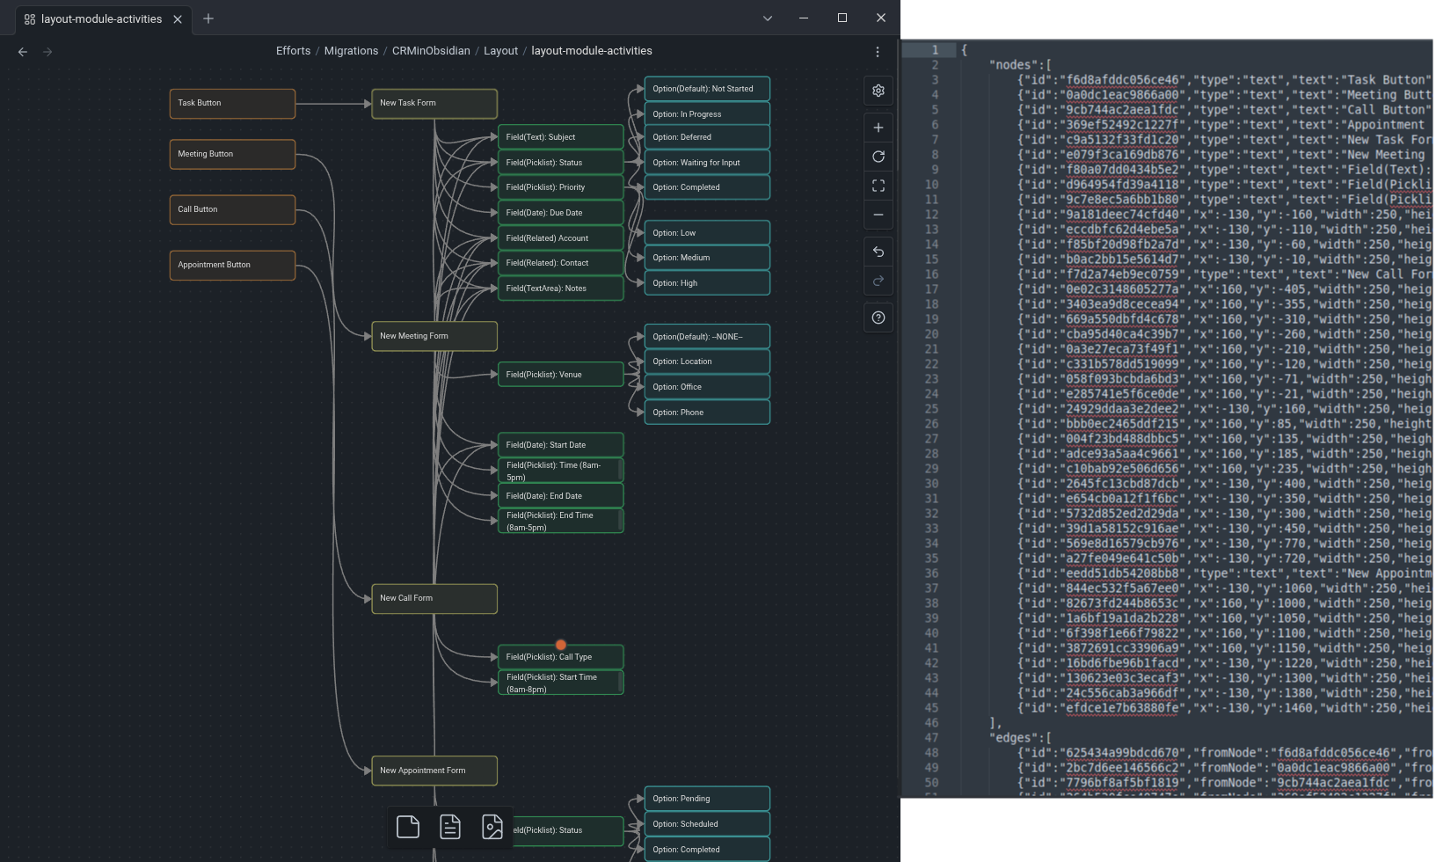
Task: Open Efforts in the breadcrumb
Action: point(293,51)
